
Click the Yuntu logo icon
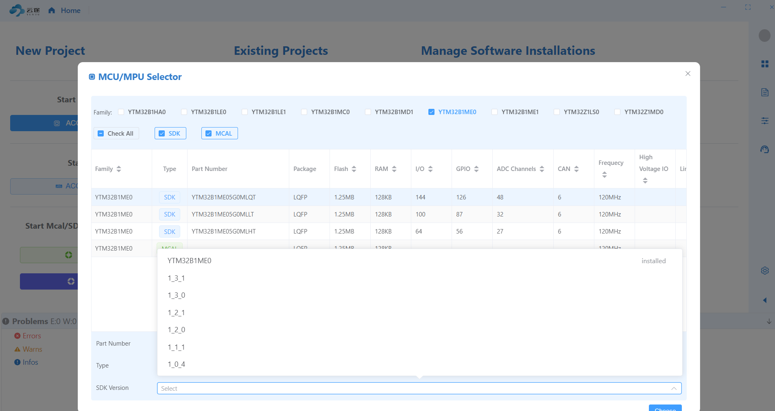pos(24,10)
